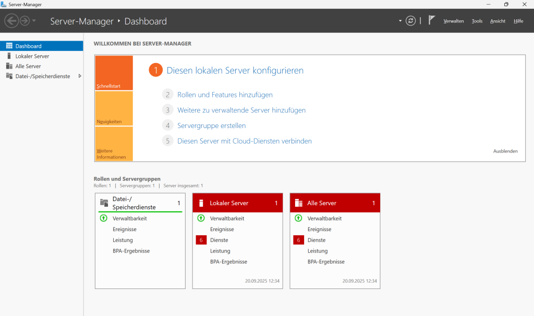Select Lokaler Server in the navigation pane

pos(32,56)
